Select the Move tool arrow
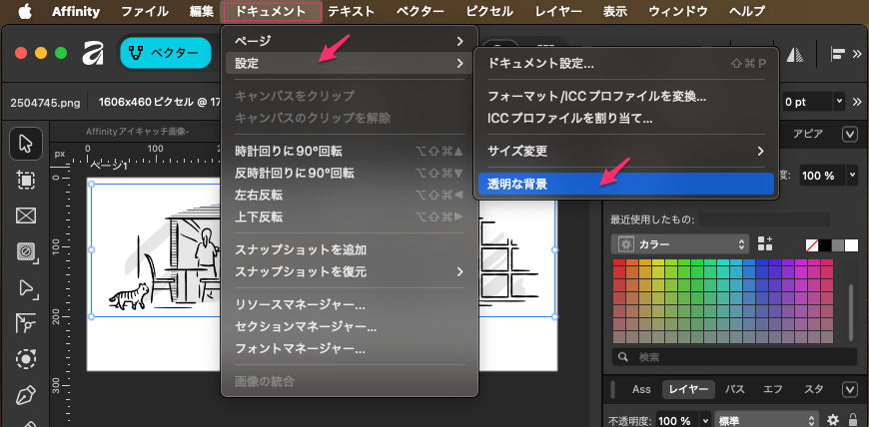Screen dimensions: 869x427 pyautogui.click(x=26, y=144)
